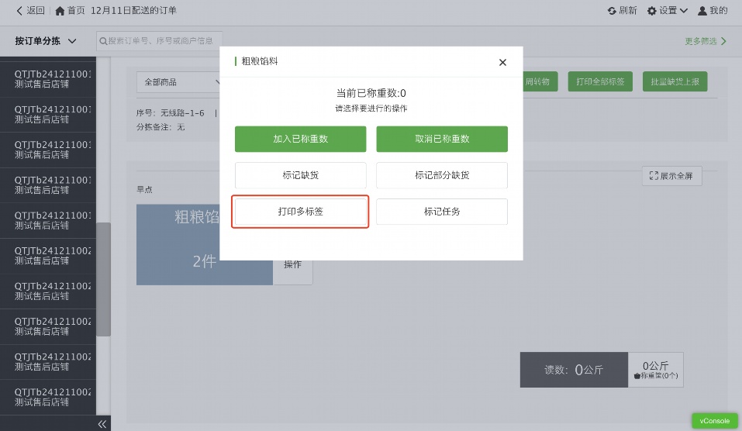Viewport: 742px width, 431px height.
Task: Open the vConsole debug button
Action: tap(714, 421)
